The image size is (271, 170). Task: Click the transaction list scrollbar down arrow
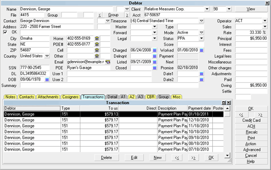tap(228, 155)
